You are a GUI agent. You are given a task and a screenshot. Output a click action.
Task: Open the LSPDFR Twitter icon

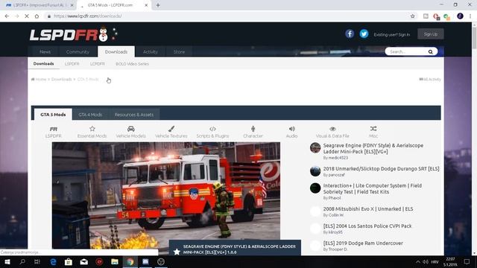coord(364,33)
